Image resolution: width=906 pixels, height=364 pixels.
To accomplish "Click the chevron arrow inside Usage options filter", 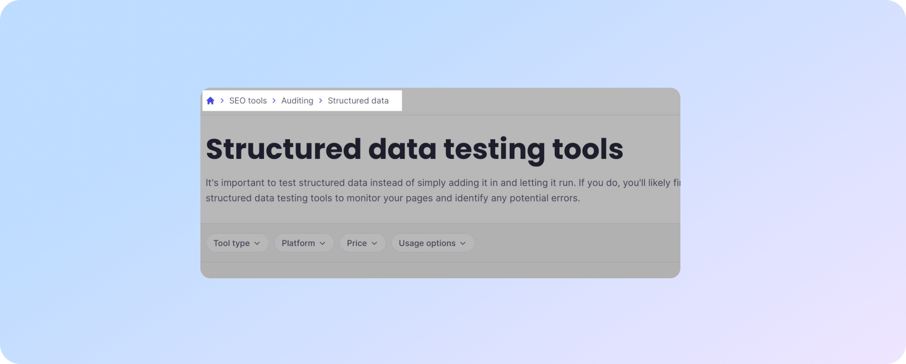I will 463,243.
